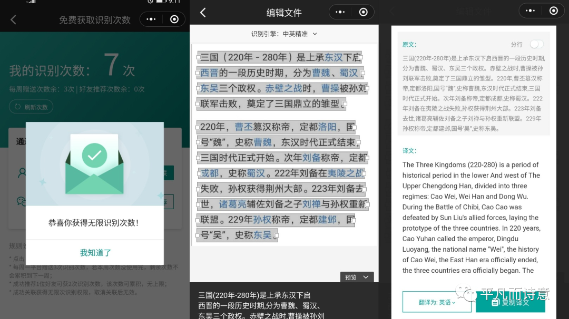Image resolution: width=569 pixels, height=319 pixels.
Task: Click the 洛阳 highlighted link
Action: 327,127
